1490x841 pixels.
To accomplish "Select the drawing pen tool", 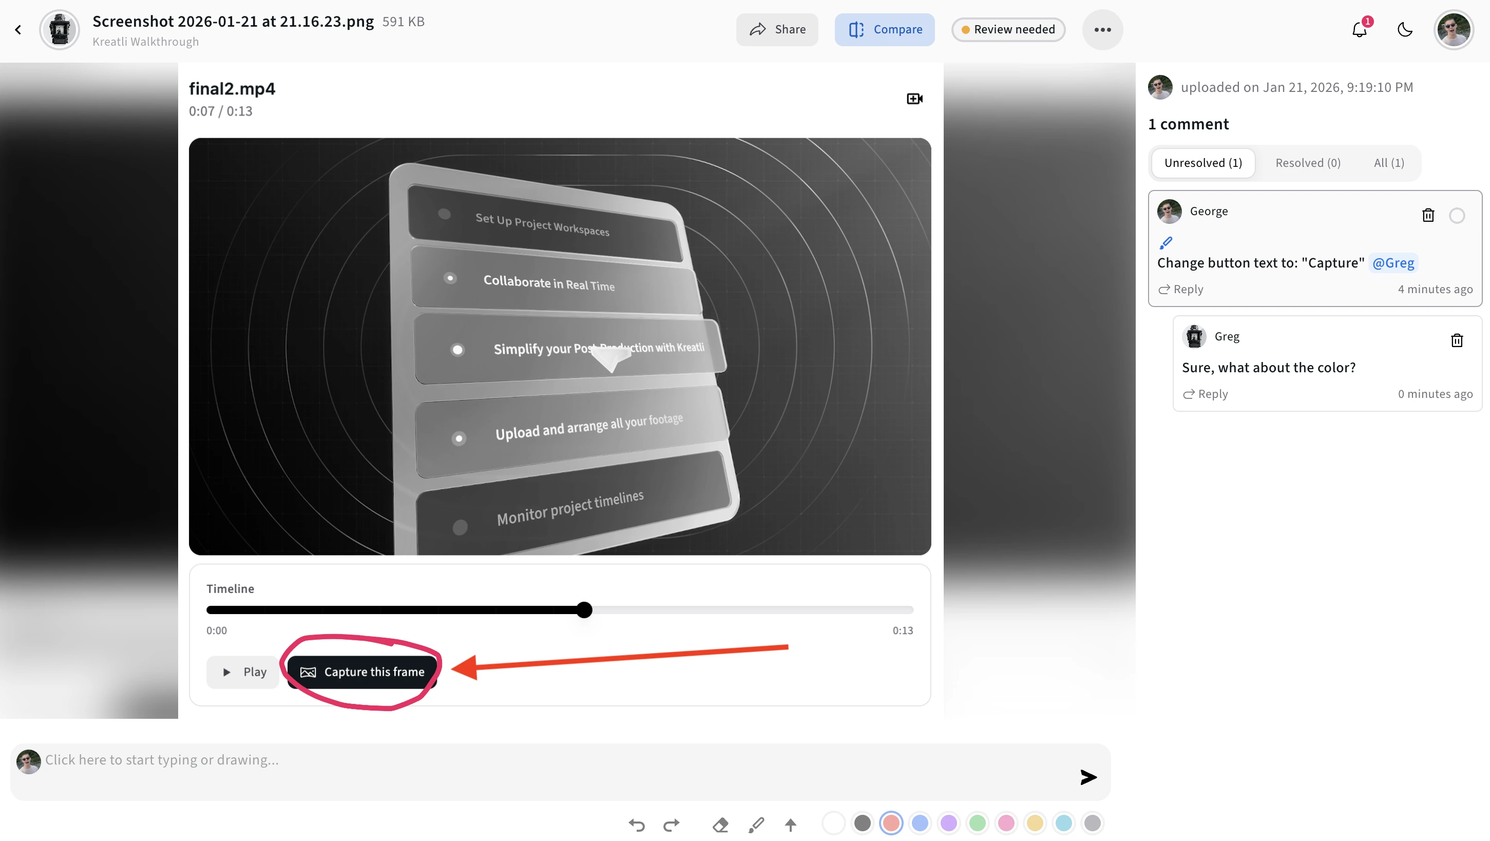I will 756,825.
